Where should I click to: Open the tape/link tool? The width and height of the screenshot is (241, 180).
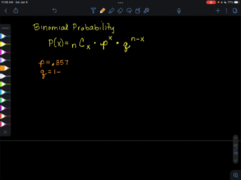[x=147, y=10]
